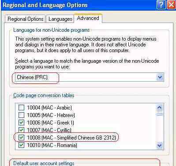Toggle the 10007 (MAC - Cyrillic) checkbox
The image size is (176, 166).
point(21,130)
